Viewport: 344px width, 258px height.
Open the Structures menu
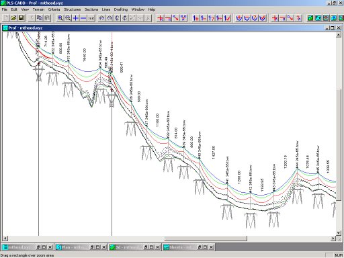point(72,9)
